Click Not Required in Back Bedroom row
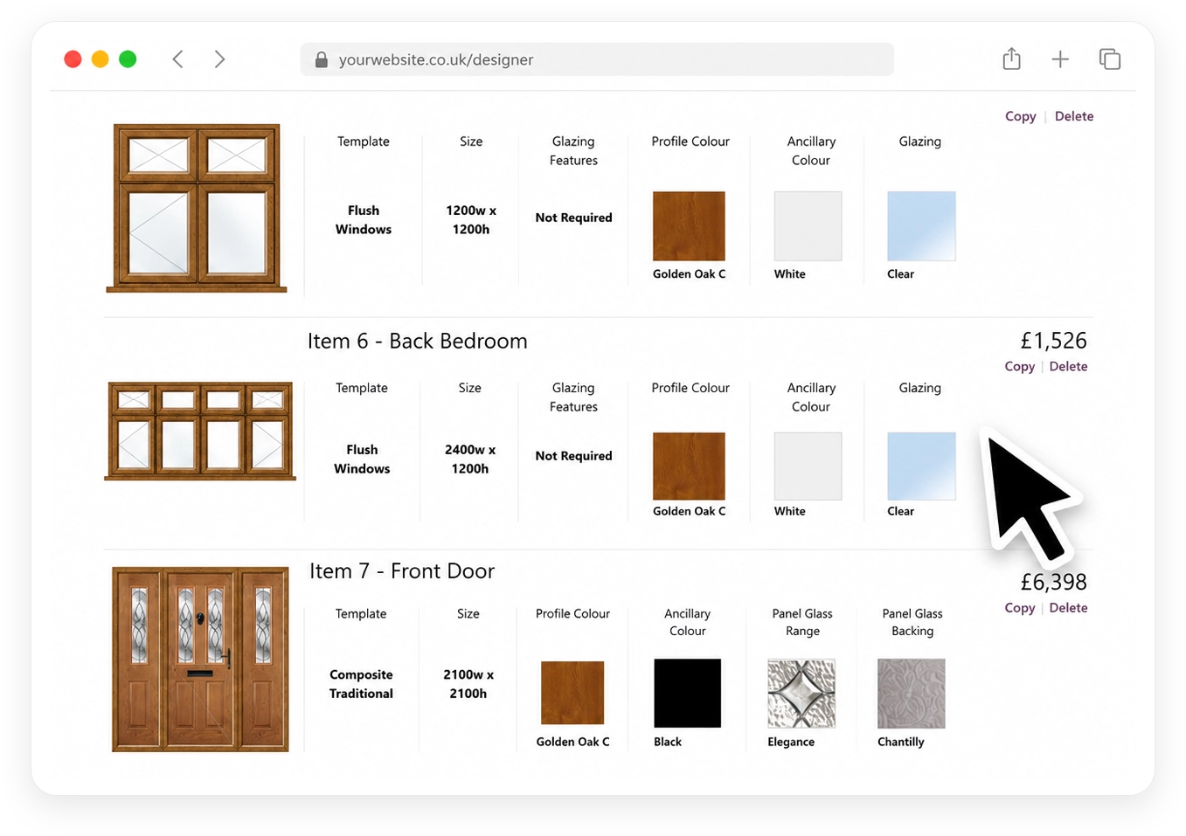This screenshot has width=1186, height=836. 573,456
